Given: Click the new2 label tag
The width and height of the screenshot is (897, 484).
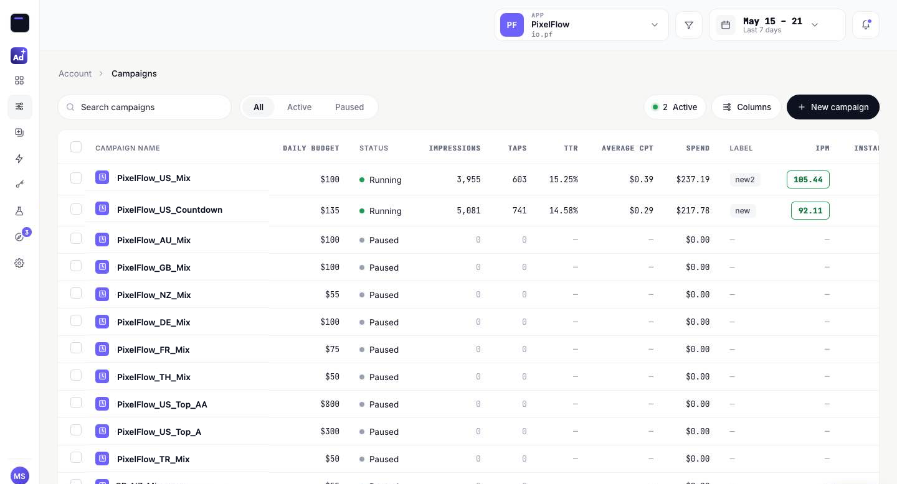Looking at the screenshot, I should [x=745, y=180].
